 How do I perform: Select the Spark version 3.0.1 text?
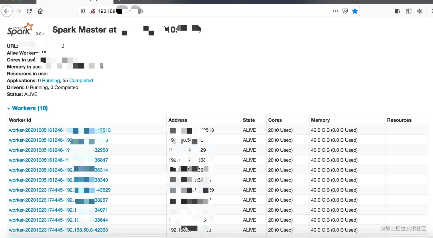[x=40, y=34]
